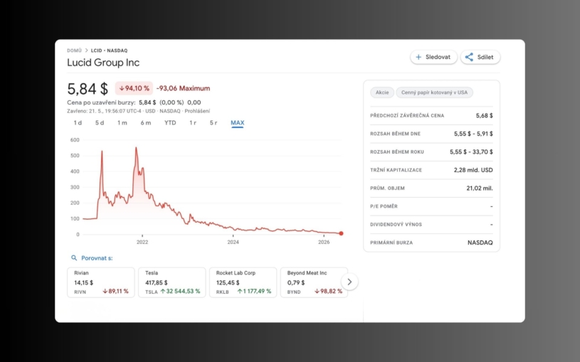Click the Akcie chip

(382, 92)
